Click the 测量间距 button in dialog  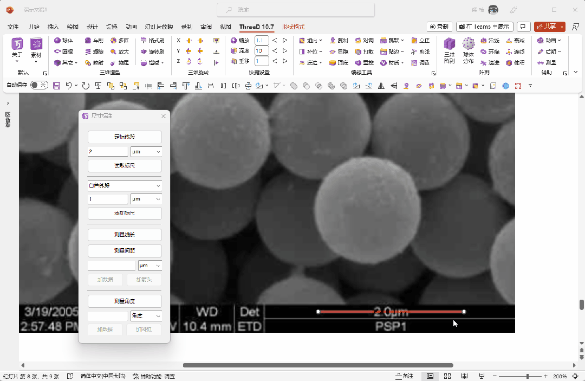125,251
